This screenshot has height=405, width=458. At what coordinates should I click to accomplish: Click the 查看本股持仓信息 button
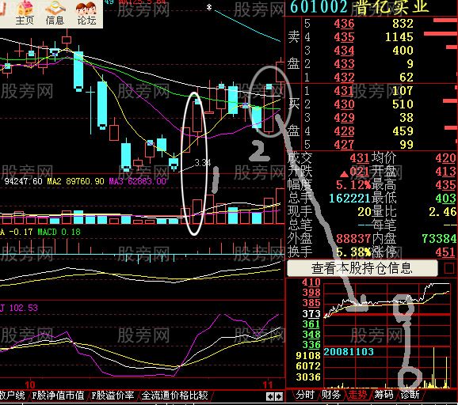(362, 268)
